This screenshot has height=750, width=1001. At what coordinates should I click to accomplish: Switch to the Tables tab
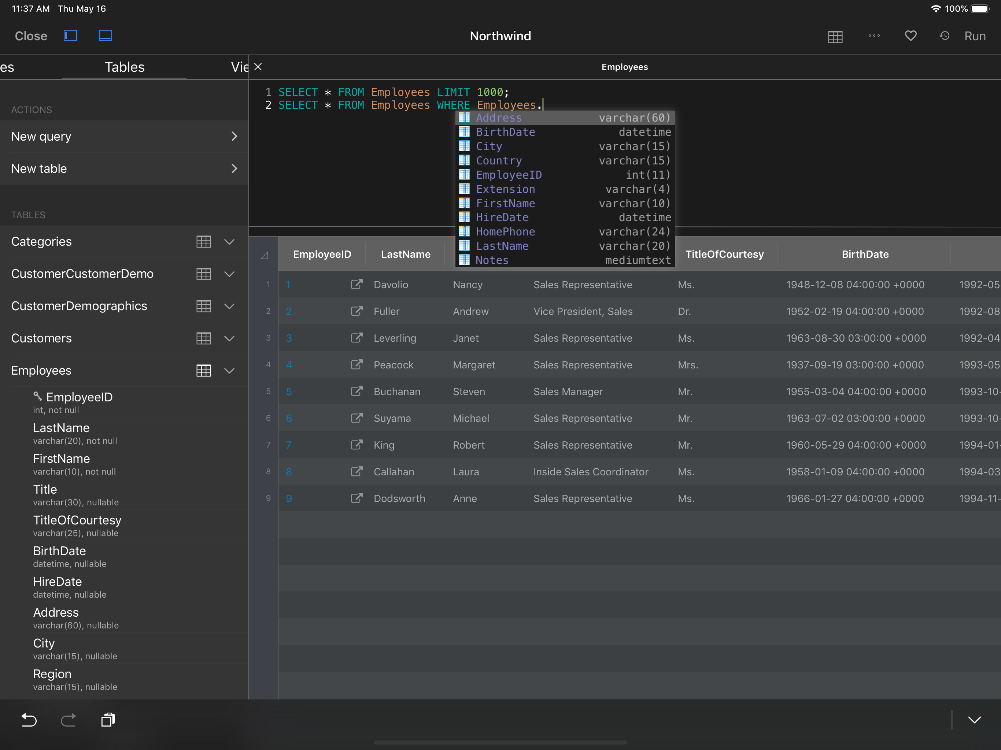[x=125, y=67]
